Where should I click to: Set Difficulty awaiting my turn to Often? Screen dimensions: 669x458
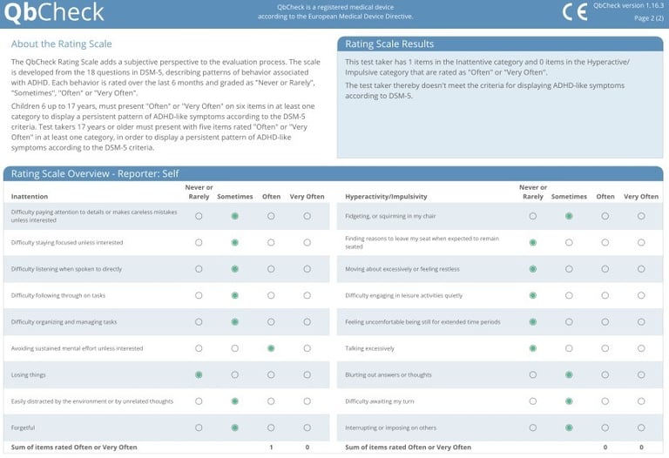(605, 401)
